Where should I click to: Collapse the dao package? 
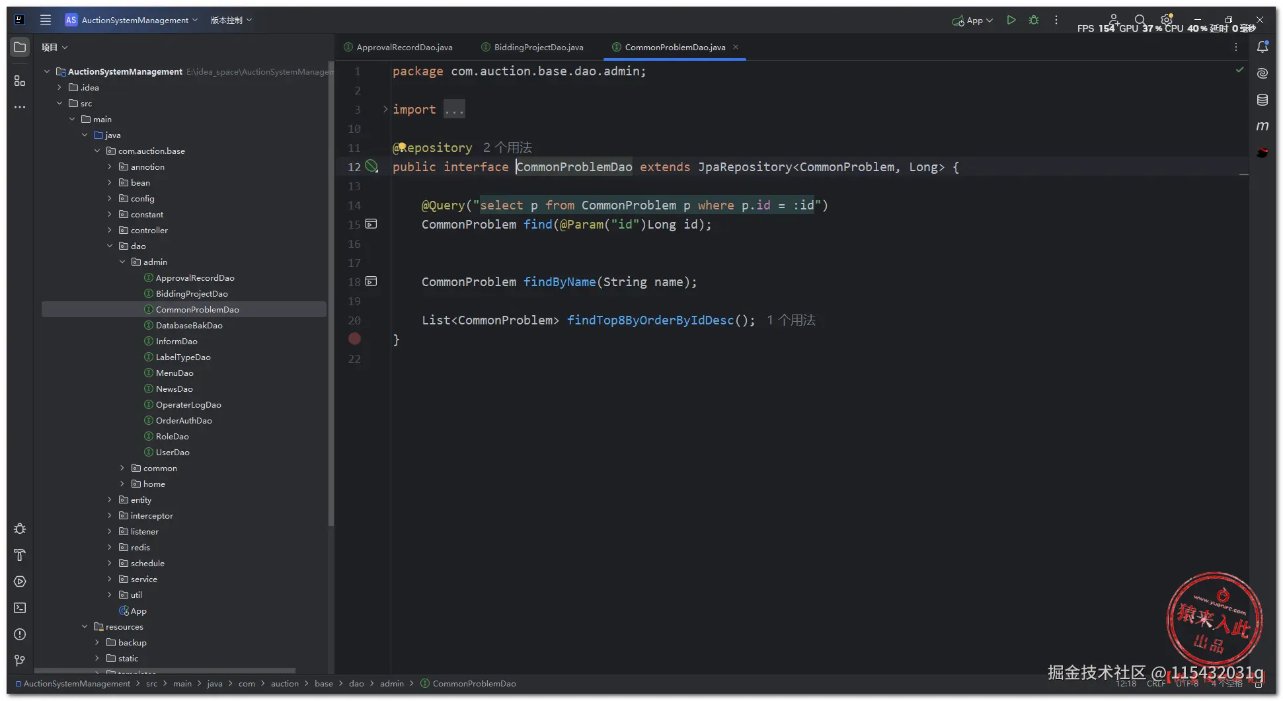110,246
